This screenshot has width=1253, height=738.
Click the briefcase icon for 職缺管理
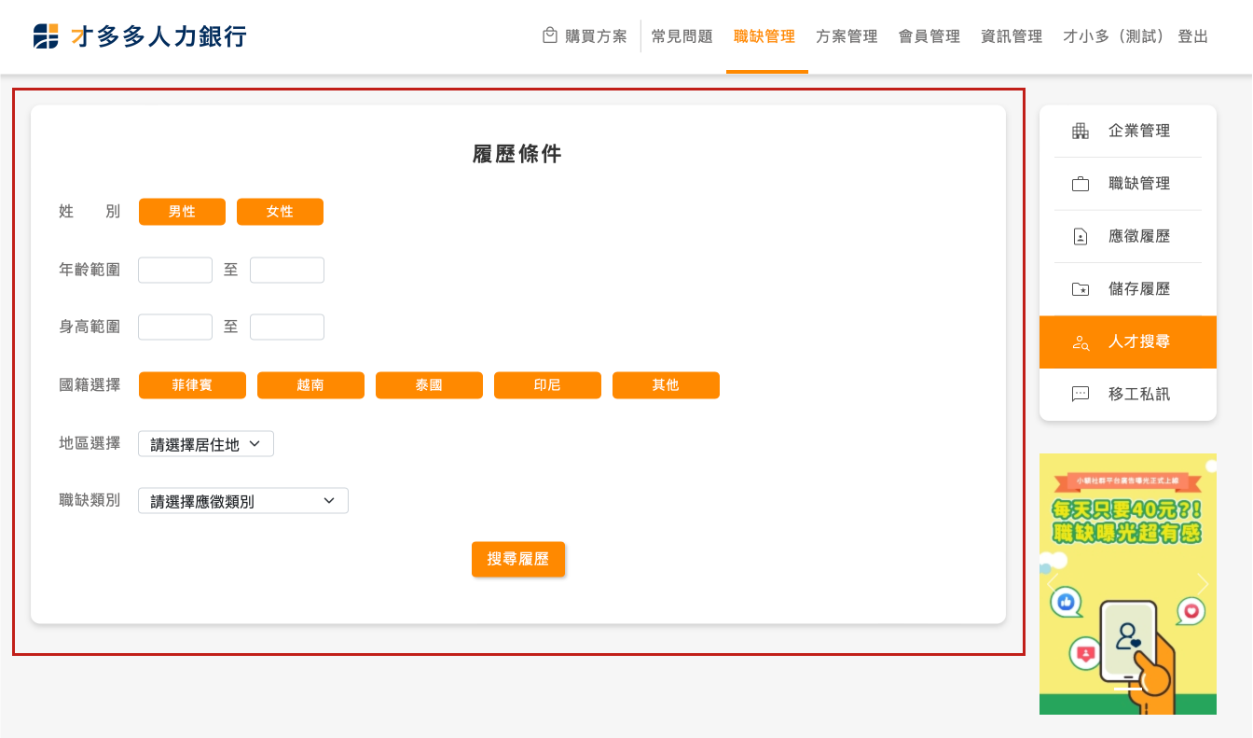(1081, 184)
